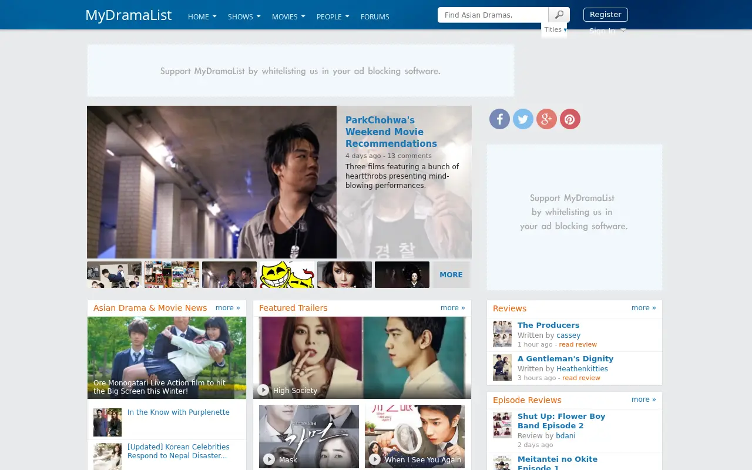This screenshot has width=752, height=470.
Task: Share on Pinterest via round icon
Action: click(x=570, y=119)
